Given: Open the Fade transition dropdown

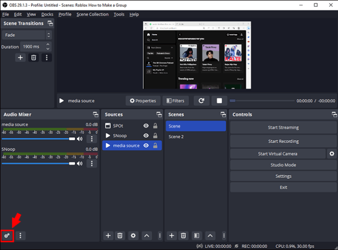Looking at the screenshot, I should (x=27, y=35).
